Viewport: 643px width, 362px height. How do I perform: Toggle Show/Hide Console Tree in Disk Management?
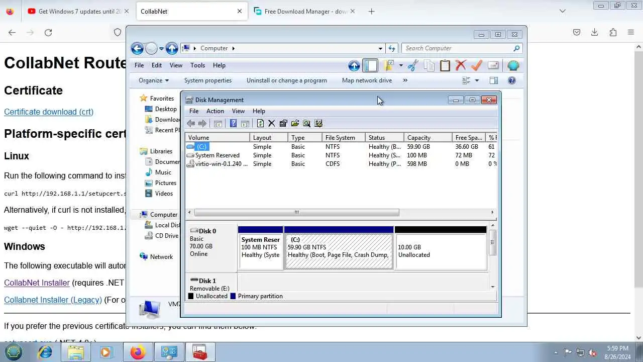[x=218, y=123]
